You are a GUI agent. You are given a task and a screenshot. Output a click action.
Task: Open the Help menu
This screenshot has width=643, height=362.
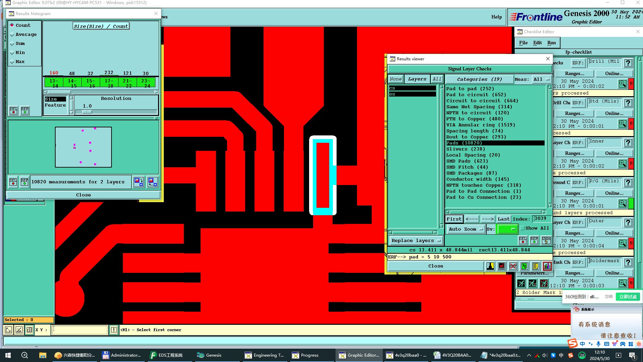(x=497, y=17)
